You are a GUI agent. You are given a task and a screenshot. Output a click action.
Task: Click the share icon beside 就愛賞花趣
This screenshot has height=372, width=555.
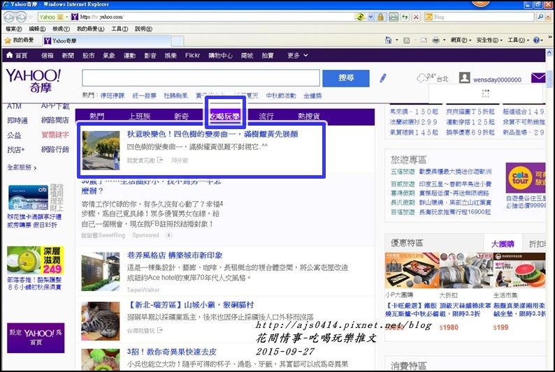pos(160,160)
